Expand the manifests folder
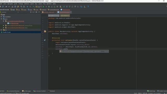The width and height of the screenshot is (167, 94). [x=1, y=17]
